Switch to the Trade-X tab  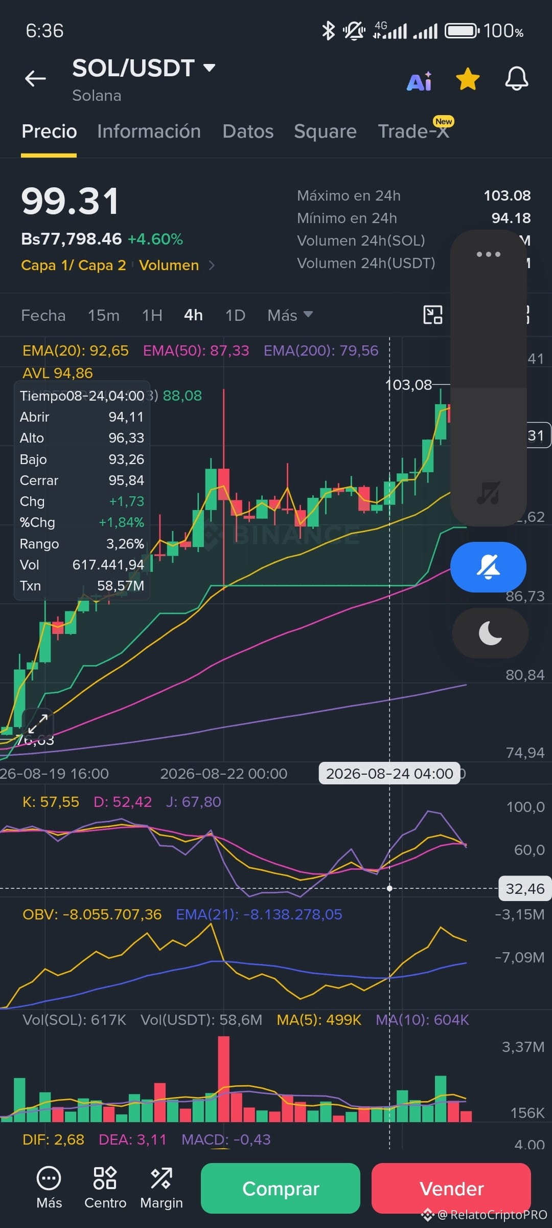(x=413, y=131)
